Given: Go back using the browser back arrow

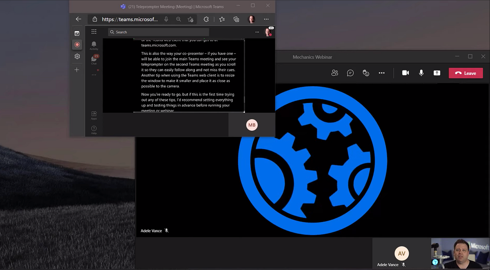Looking at the screenshot, I should pos(78,19).
